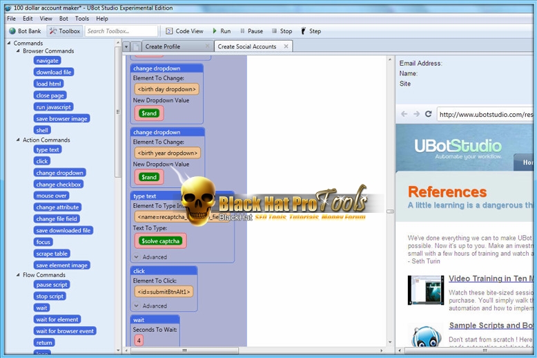Run the bot script
The image size is (537, 358).
point(222,31)
